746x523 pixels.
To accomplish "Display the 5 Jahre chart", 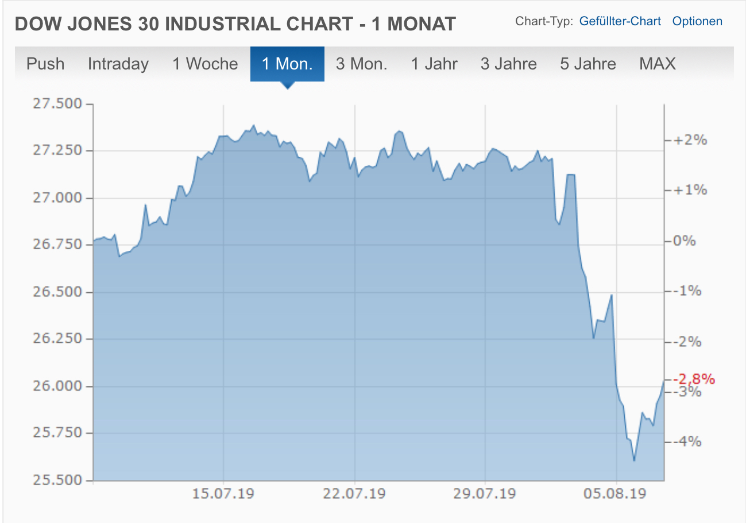I will click(588, 64).
